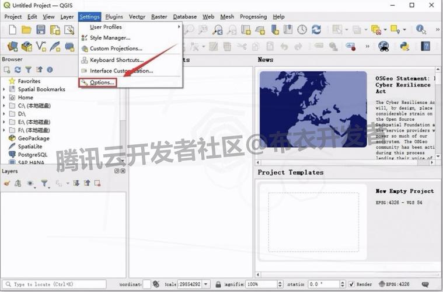Open the Processing menu
The height and width of the screenshot is (292, 443).
pos(253,17)
